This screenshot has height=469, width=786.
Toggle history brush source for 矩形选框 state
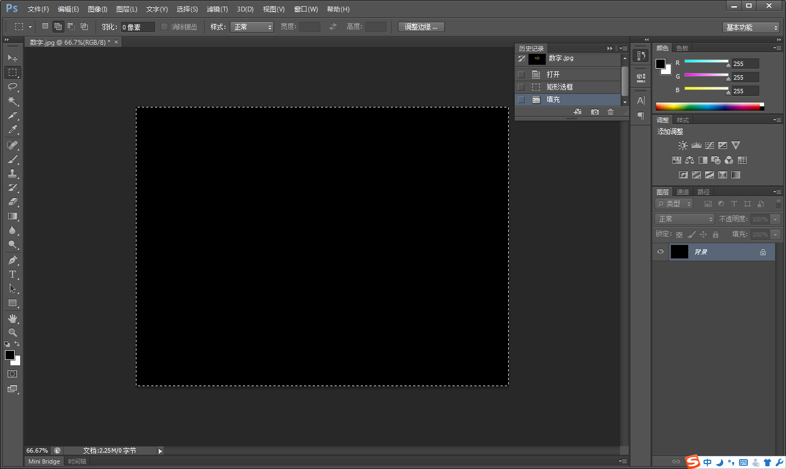[x=521, y=87]
